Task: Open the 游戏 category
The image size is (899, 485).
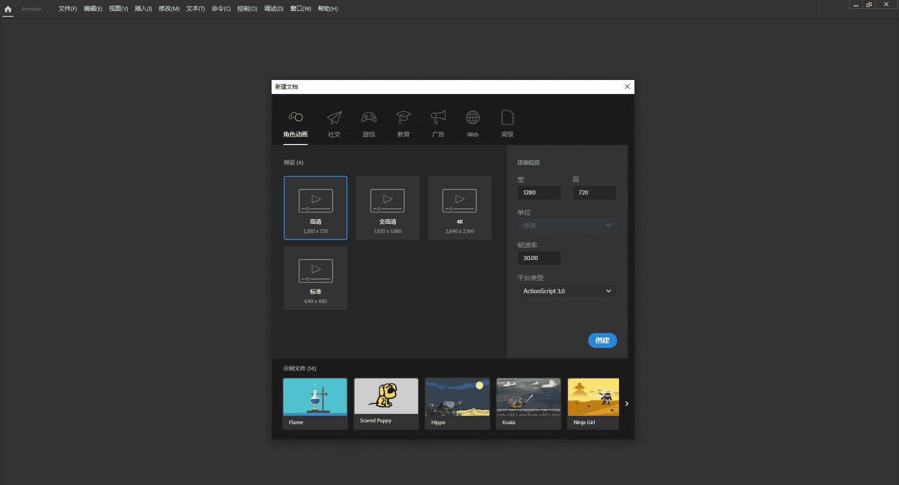Action: pos(368,123)
